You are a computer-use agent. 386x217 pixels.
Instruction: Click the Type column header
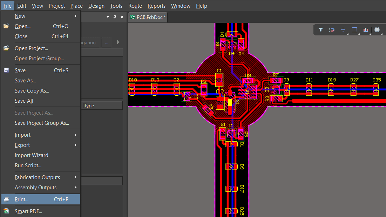tap(102, 106)
